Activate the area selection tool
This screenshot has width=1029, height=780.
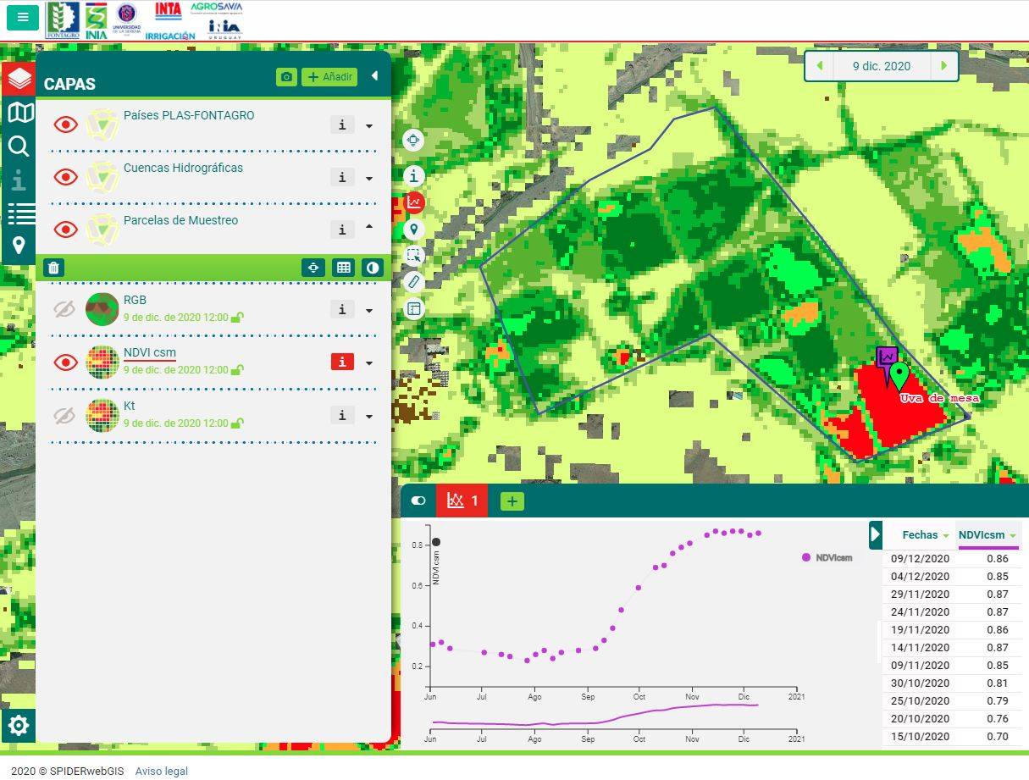[x=413, y=255]
